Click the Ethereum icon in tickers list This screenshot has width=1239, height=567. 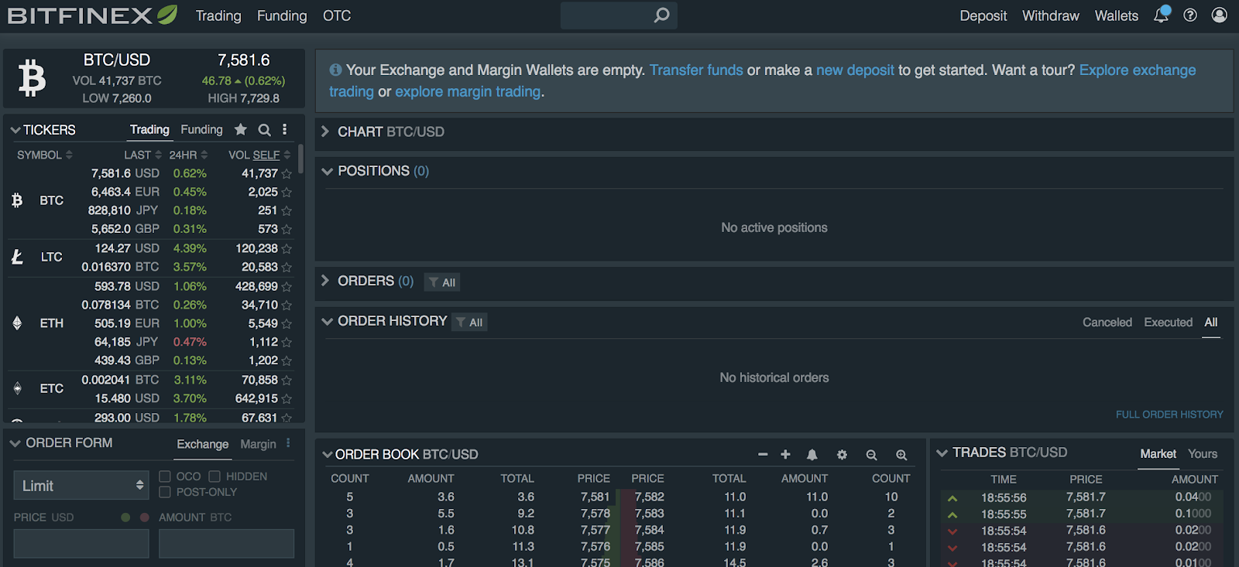[x=17, y=323]
